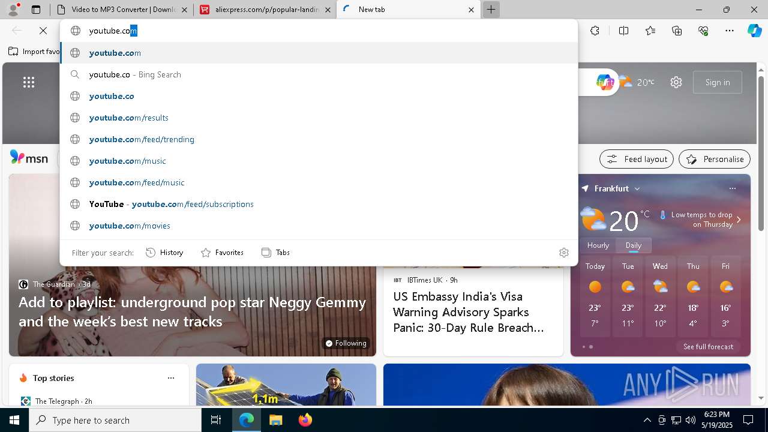The height and width of the screenshot is (432, 768).
Task: Select youtube.com/music suggestion
Action: click(319, 161)
